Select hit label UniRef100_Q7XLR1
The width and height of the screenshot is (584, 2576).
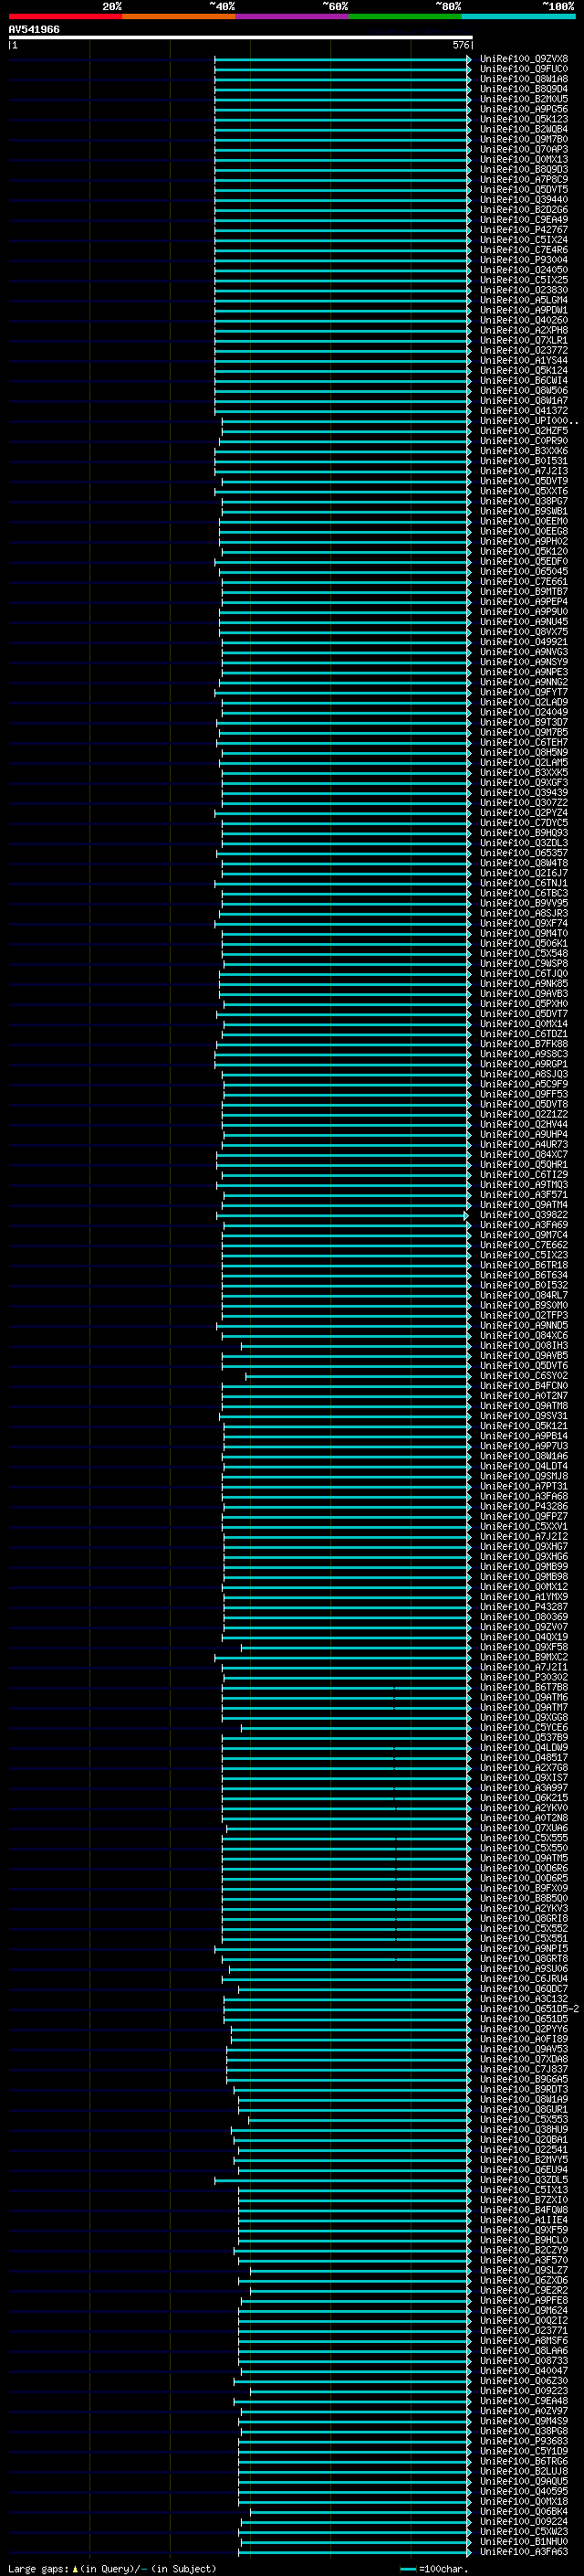coord(524,340)
